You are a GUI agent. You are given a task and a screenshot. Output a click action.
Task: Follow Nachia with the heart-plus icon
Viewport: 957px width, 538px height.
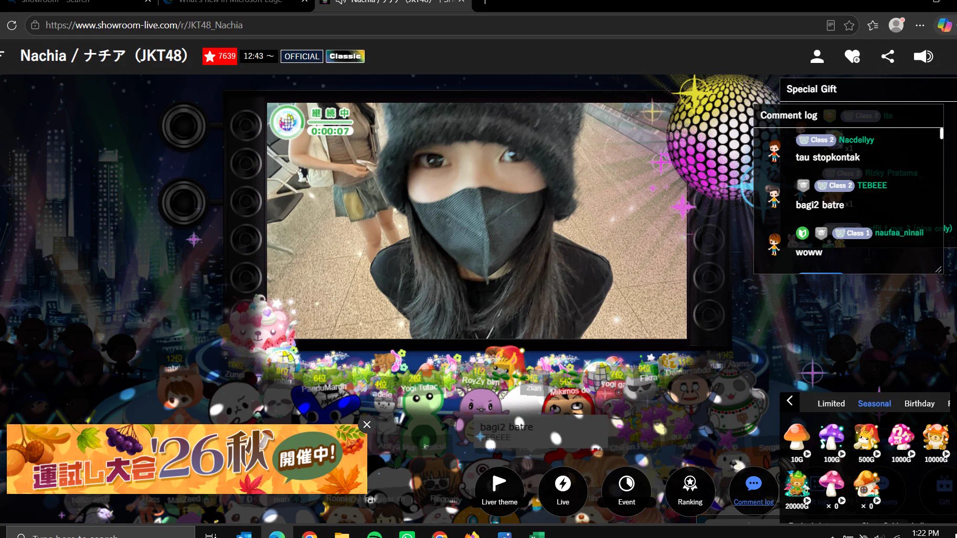852,56
